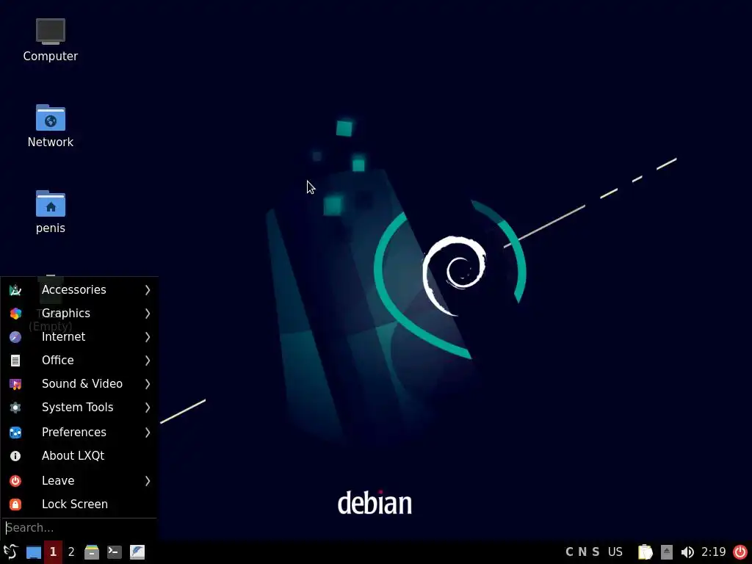Open the System Tools menu category
Screen dimensions: 752x564
pyautogui.click(x=79, y=407)
